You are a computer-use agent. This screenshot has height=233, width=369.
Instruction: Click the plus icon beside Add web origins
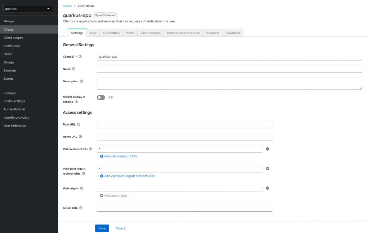(x=101, y=195)
